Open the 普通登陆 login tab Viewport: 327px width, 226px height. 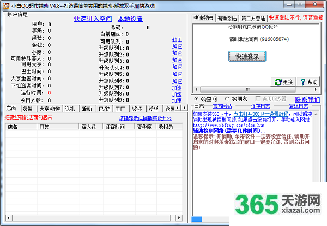(x=229, y=18)
